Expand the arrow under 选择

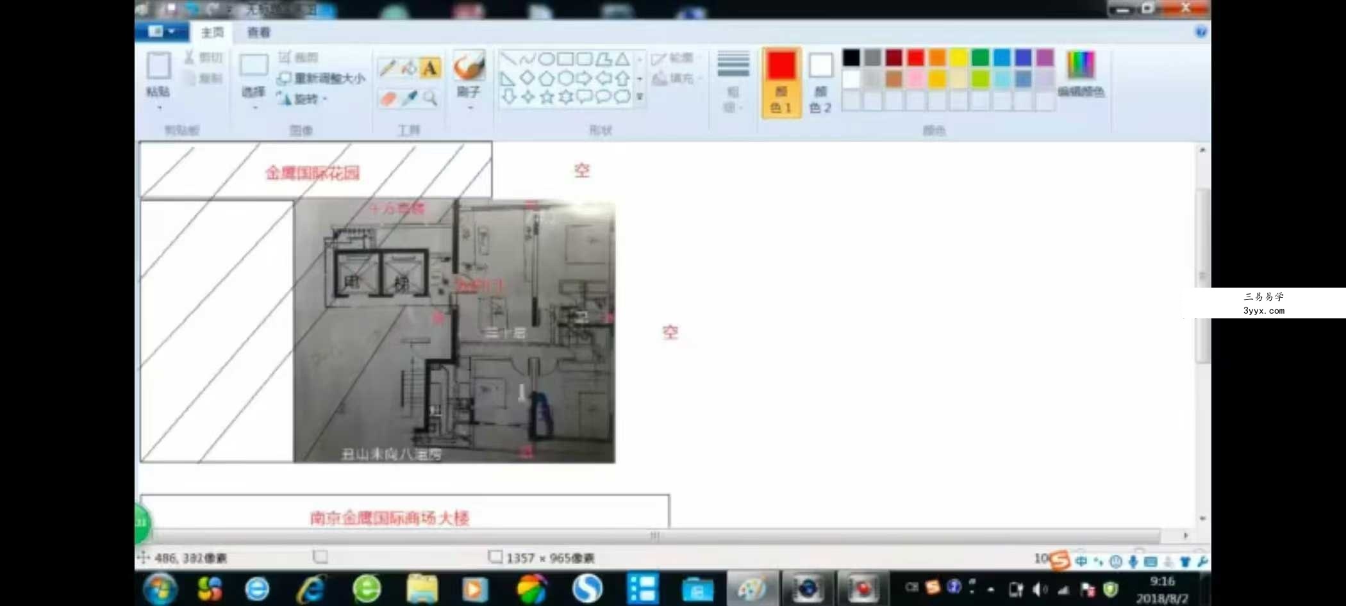point(254,108)
